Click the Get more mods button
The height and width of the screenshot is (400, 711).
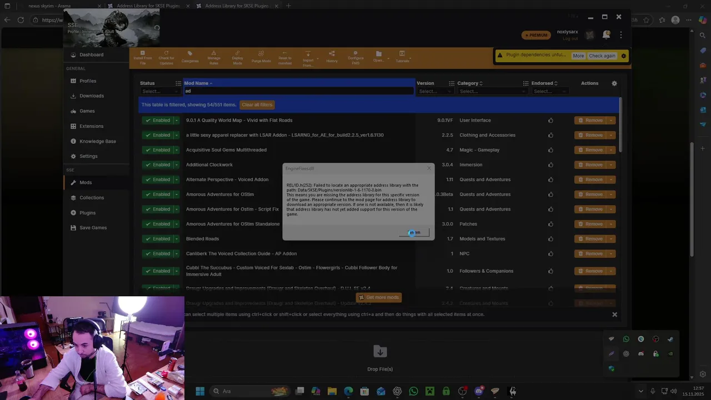(x=379, y=297)
